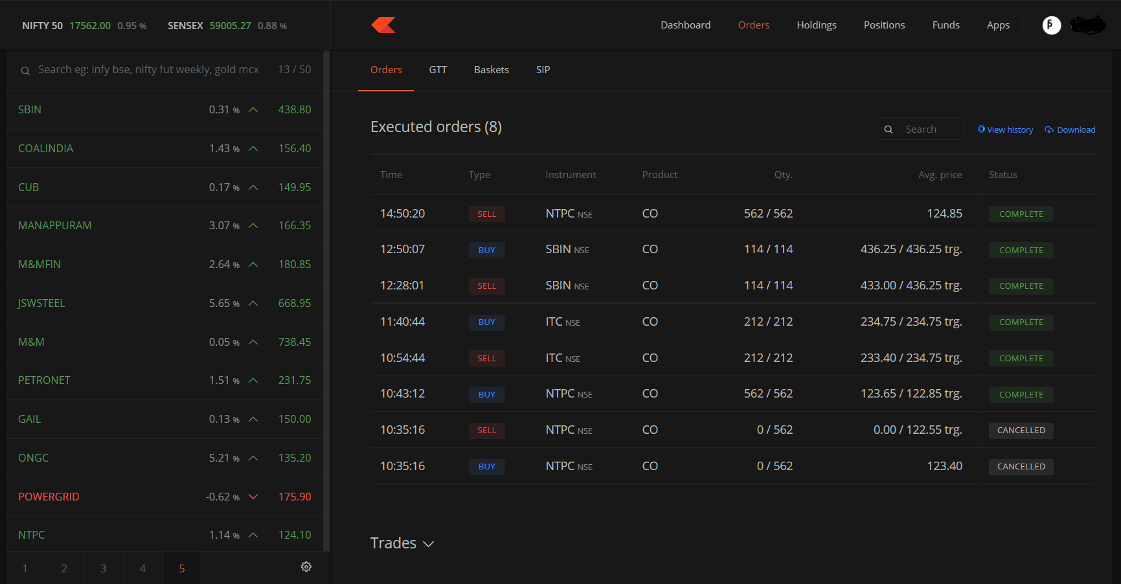
Task: Click the 10:54:44 ITC sell order time
Action: coord(402,358)
